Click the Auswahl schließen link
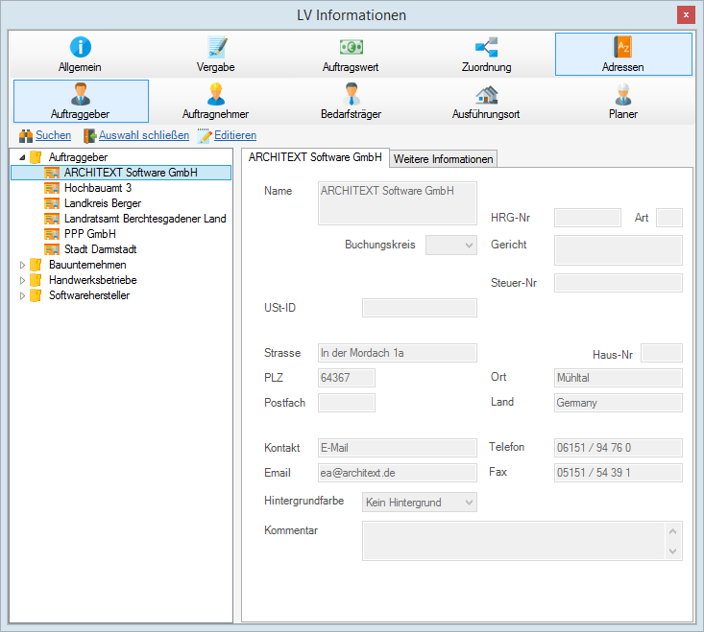This screenshot has width=704, height=632. 144,135
